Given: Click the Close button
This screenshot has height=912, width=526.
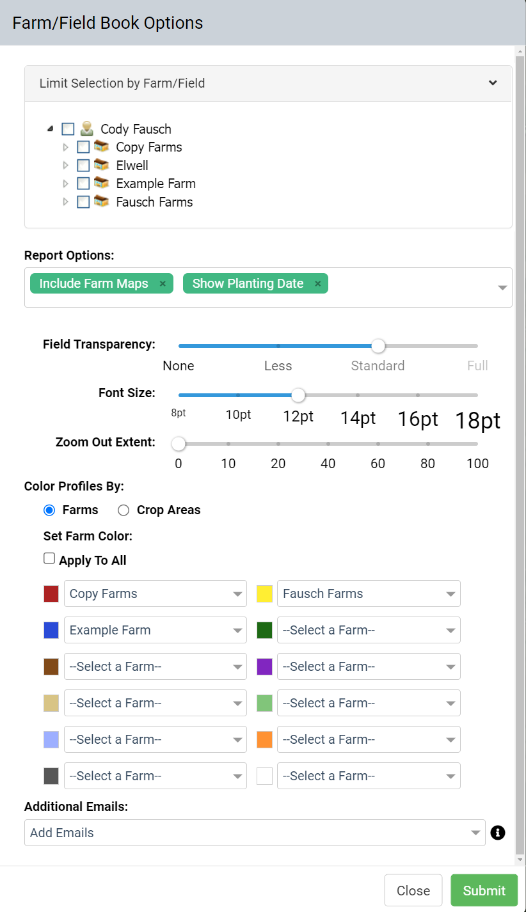Looking at the screenshot, I should (413, 890).
